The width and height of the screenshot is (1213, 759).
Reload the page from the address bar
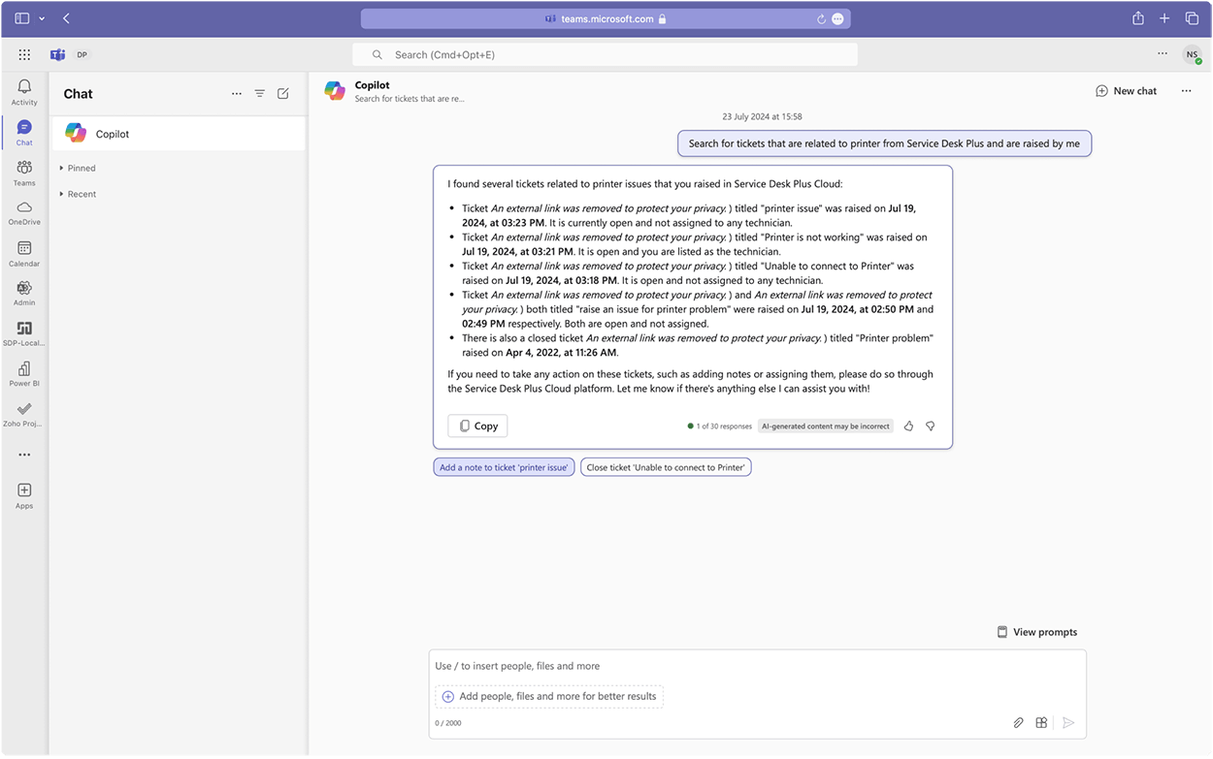click(x=821, y=18)
